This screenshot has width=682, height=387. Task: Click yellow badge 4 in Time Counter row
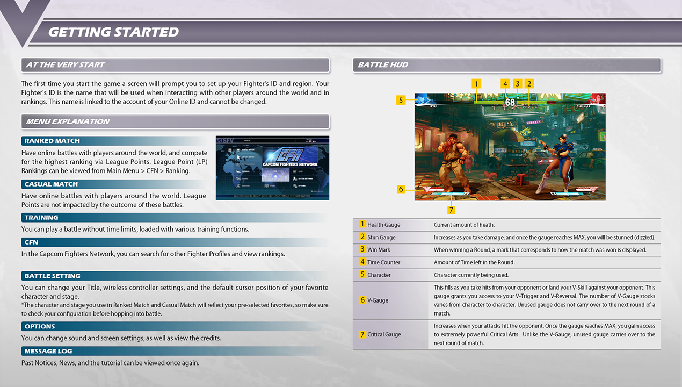click(362, 262)
